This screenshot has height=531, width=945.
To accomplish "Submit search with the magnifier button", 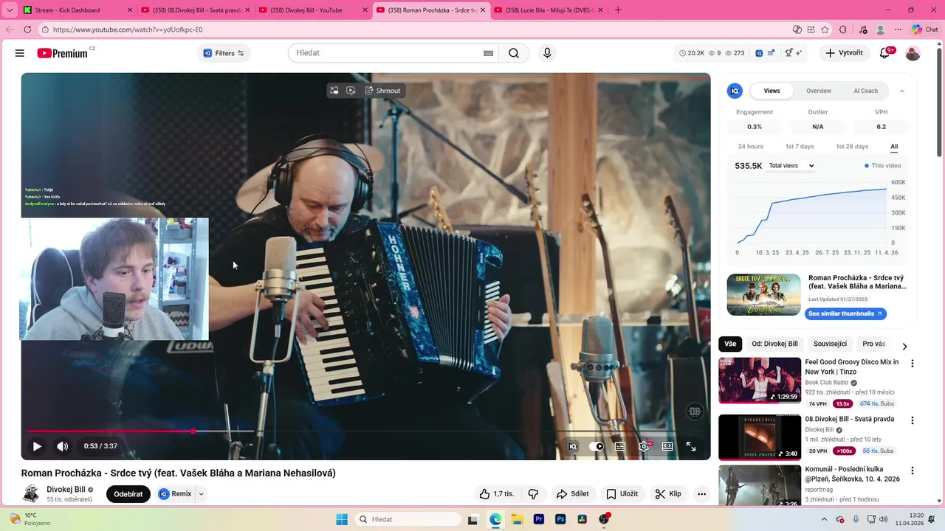I will (514, 53).
